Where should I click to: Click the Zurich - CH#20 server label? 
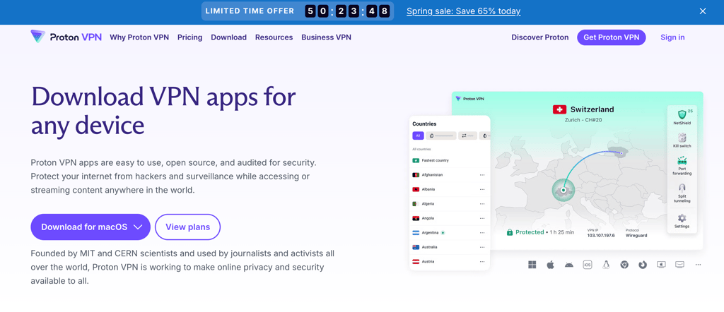coord(583,120)
